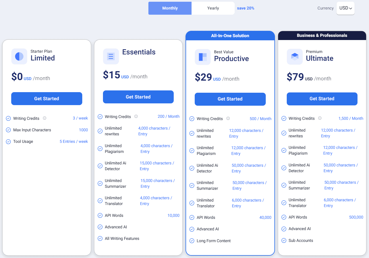Click the '10,000' API Words value
This screenshot has width=369, height=258.
click(173, 215)
